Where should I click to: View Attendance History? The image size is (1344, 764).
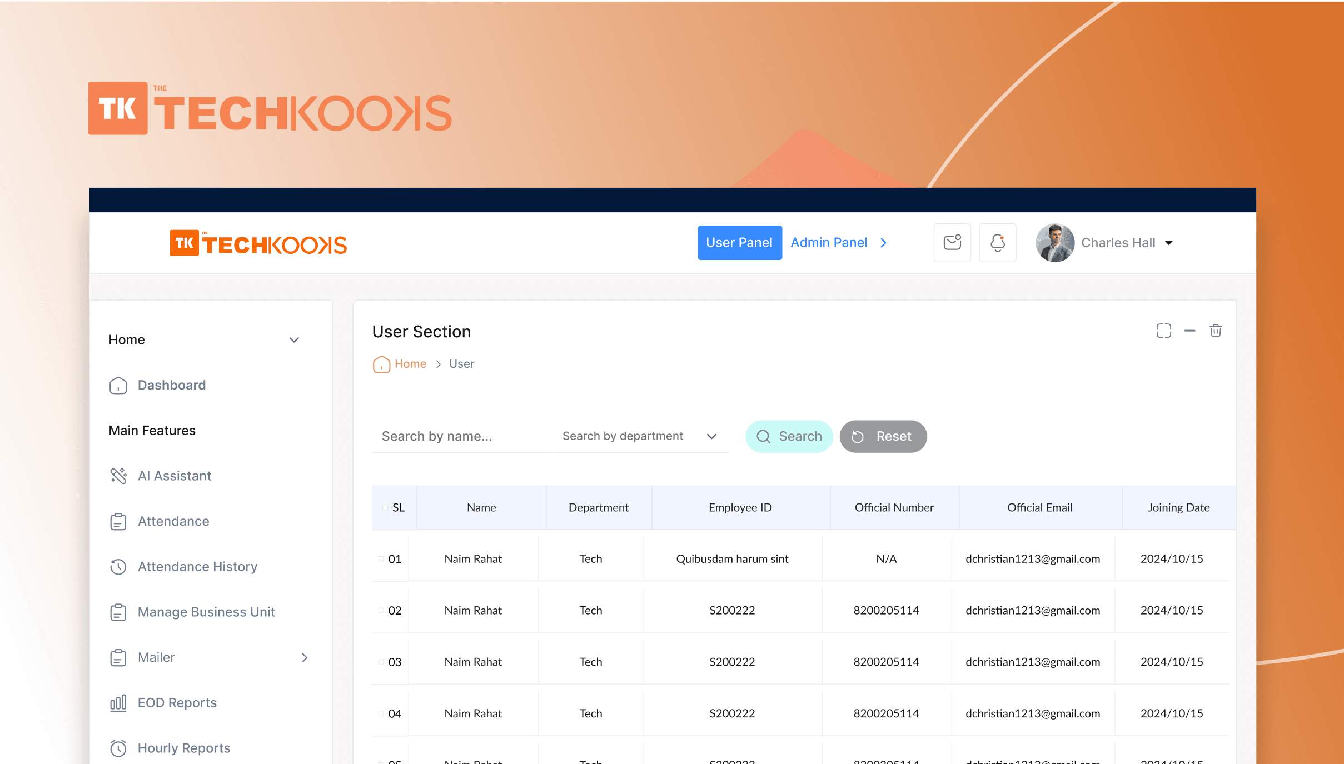[197, 566]
